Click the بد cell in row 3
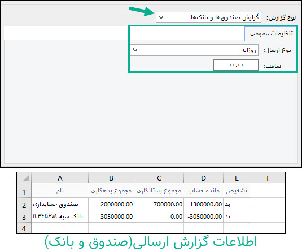Screen dimensions: 302x252 coord(237,217)
